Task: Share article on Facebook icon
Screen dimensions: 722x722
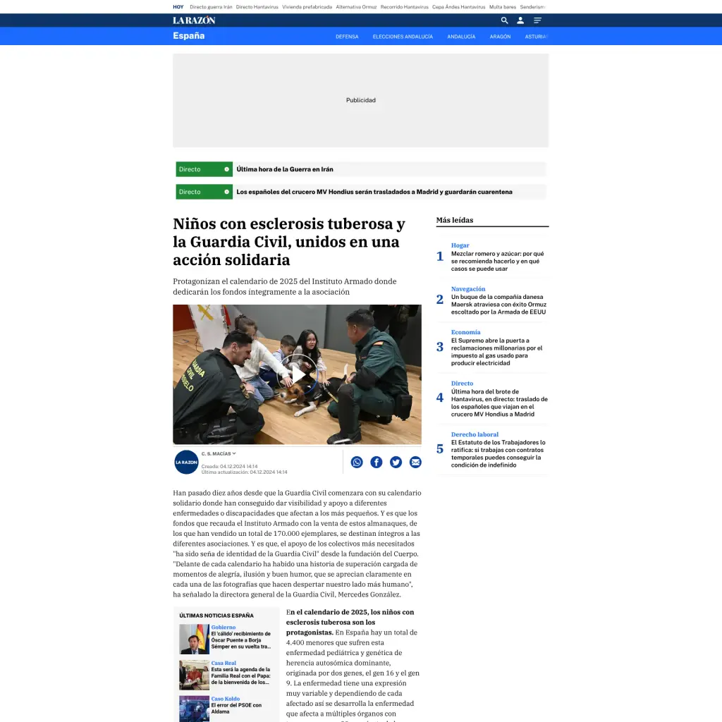Action: click(377, 462)
